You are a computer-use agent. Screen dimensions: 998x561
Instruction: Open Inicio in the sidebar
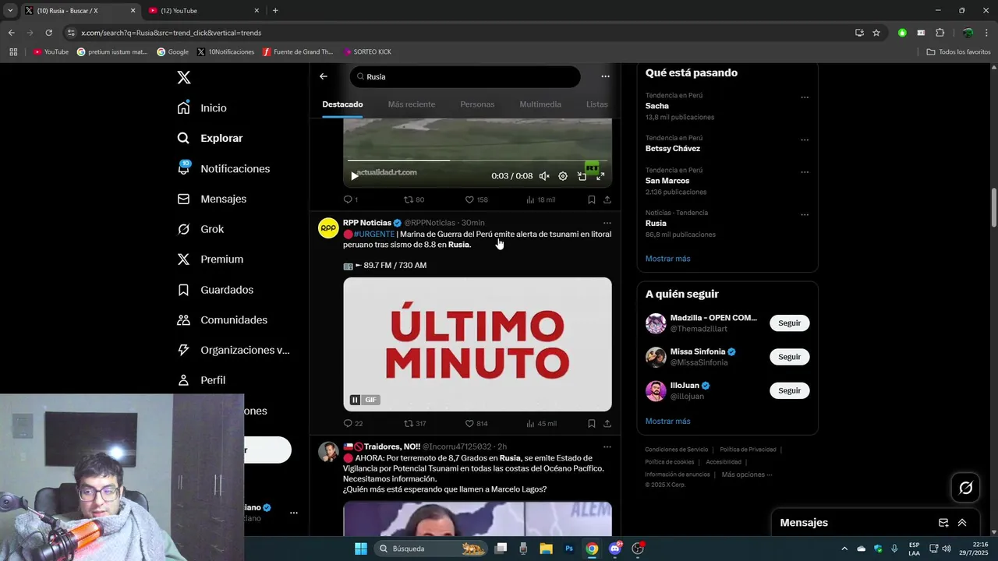(x=202, y=108)
